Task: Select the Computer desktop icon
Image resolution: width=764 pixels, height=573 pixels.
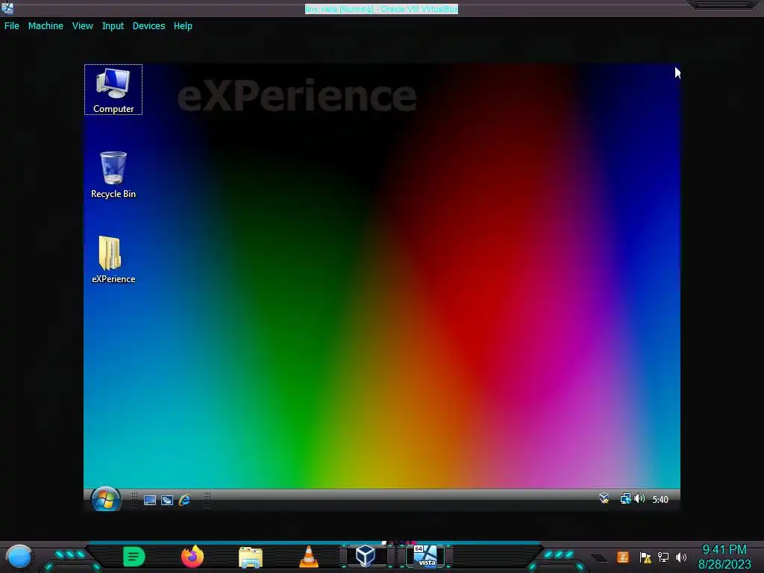Action: click(x=113, y=90)
